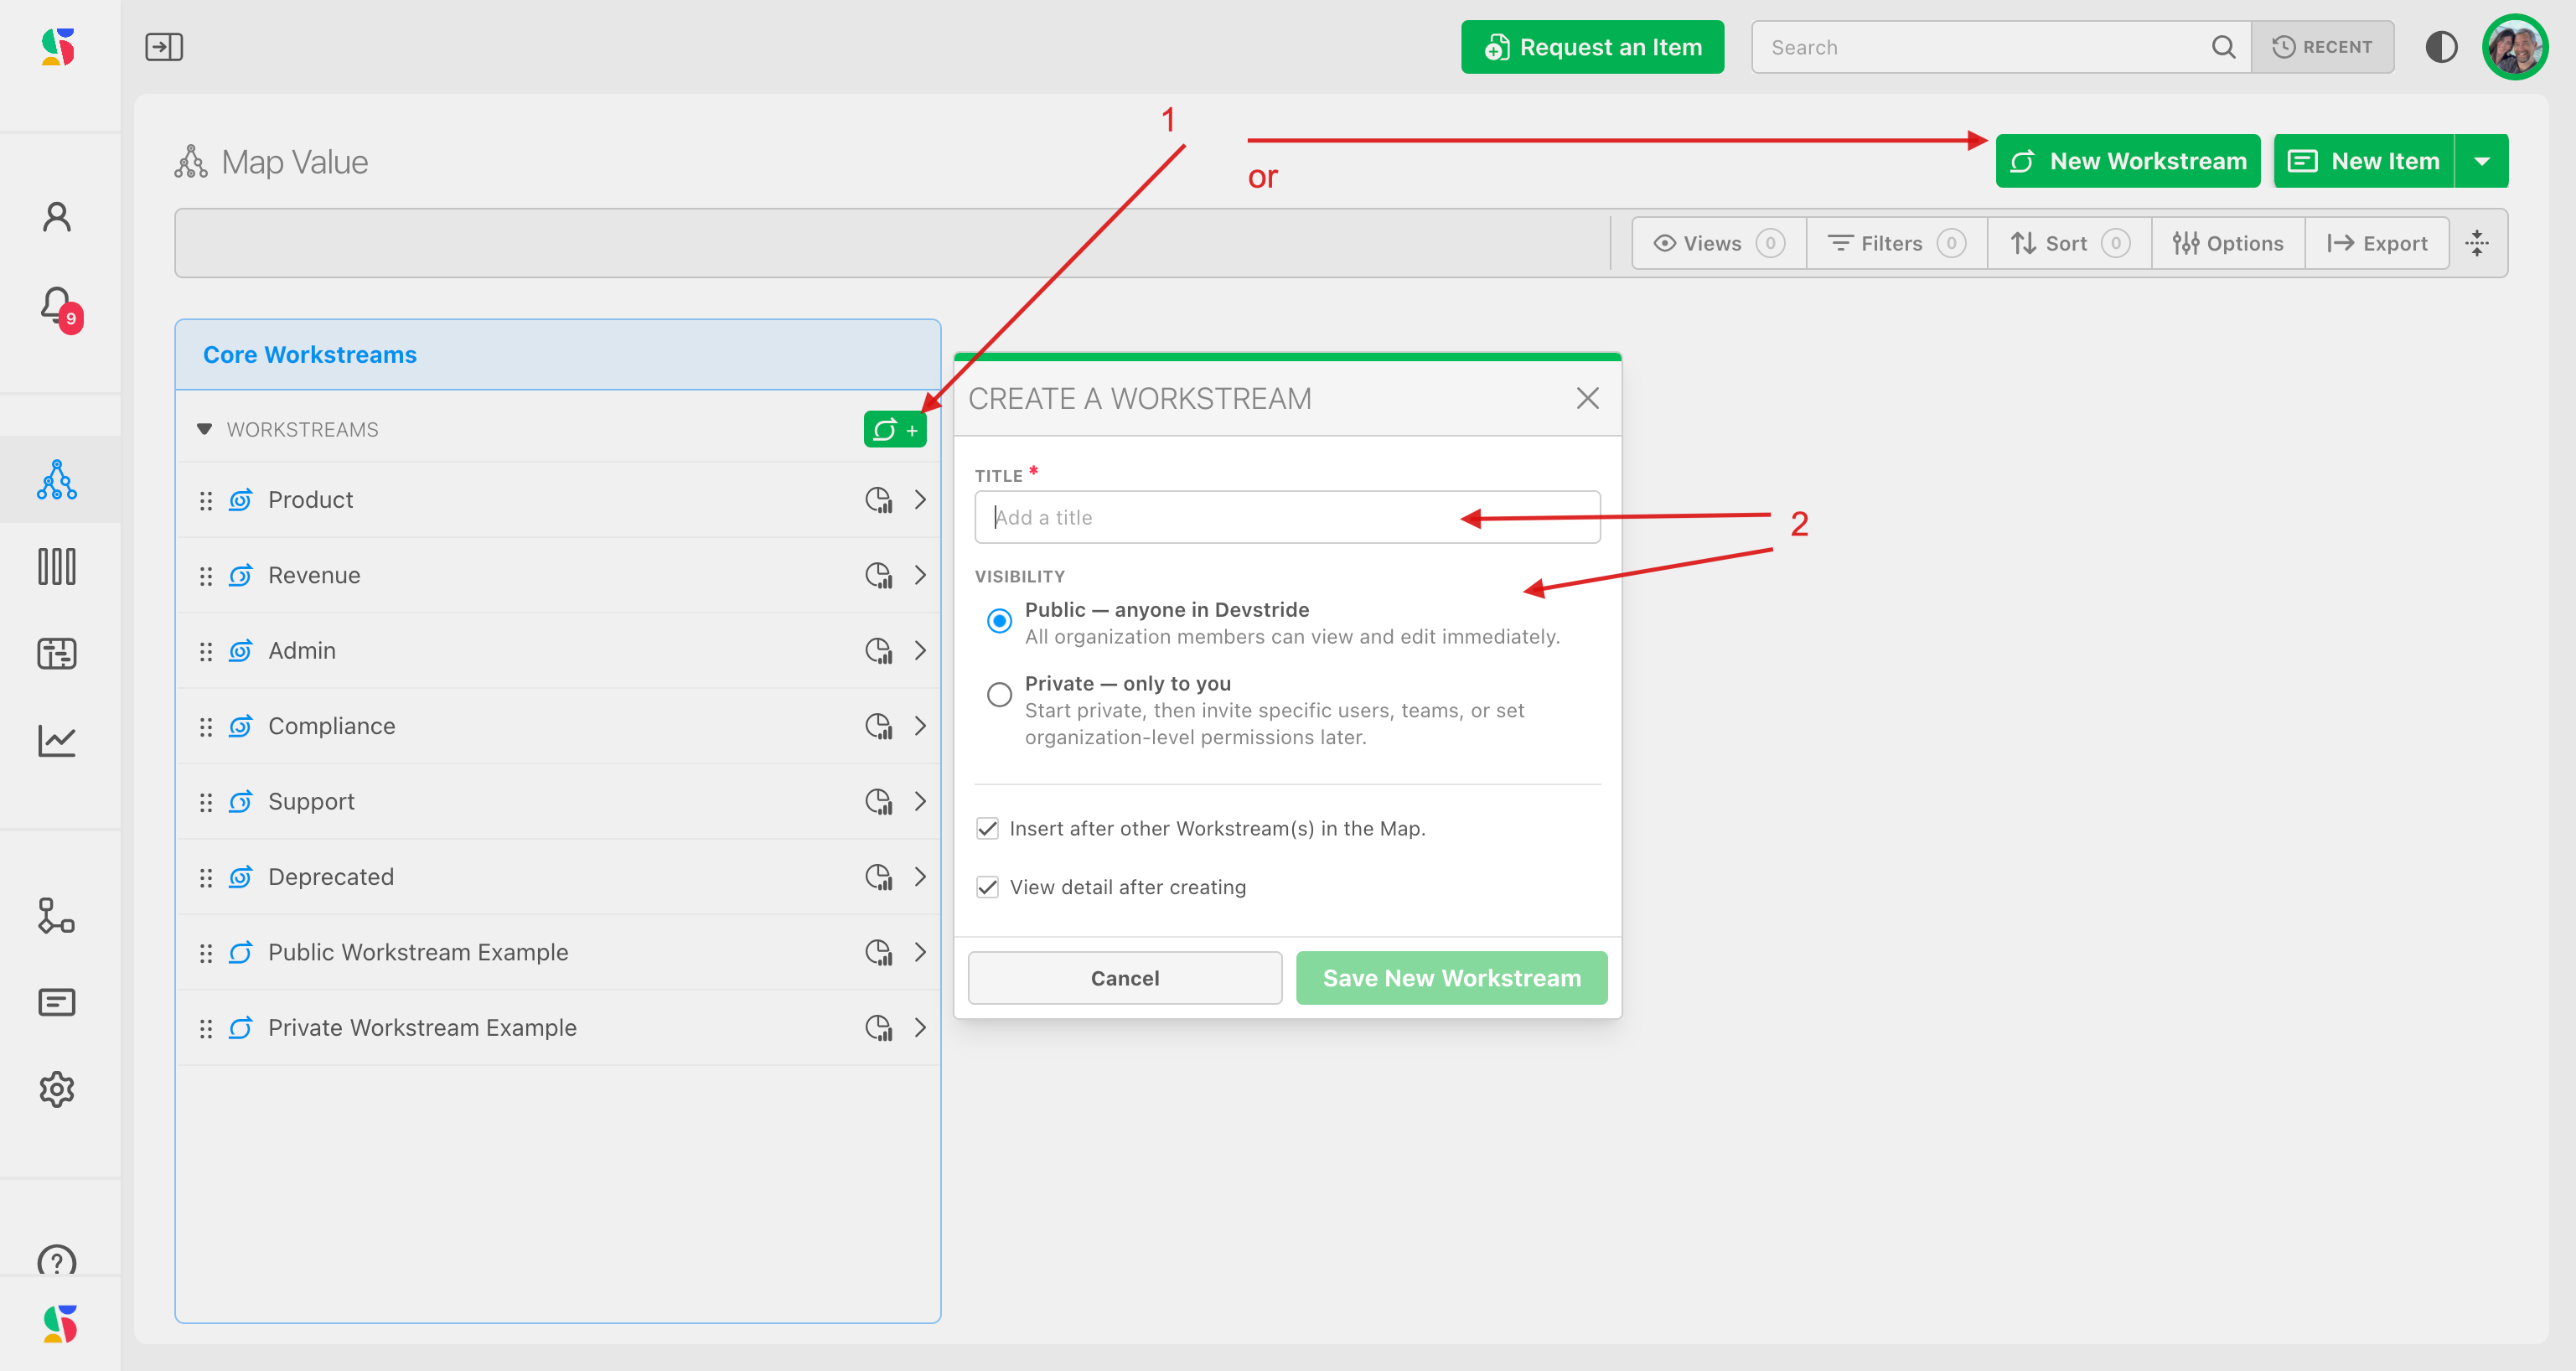Open the New Item dropdown arrow
Screen dimensions: 2576x1371
2481,161
